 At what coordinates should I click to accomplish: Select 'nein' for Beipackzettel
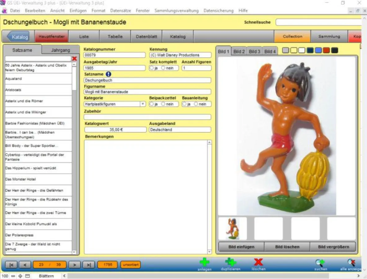click(163, 104)
